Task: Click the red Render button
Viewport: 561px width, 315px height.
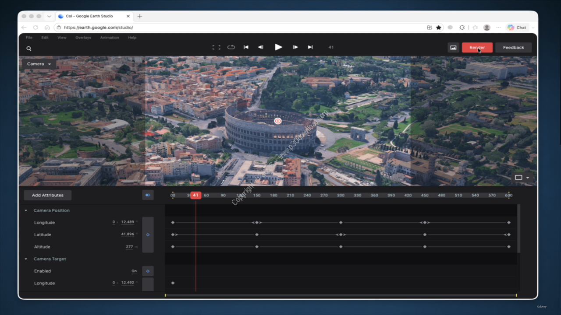Action: (x=477, y=47)
